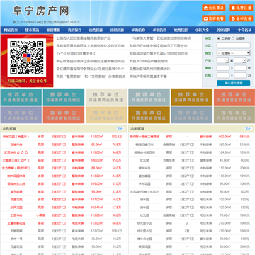Open the sale listing priced 102.8万
This screenshot has width=255, height=255.
click(x=63, y=137)
